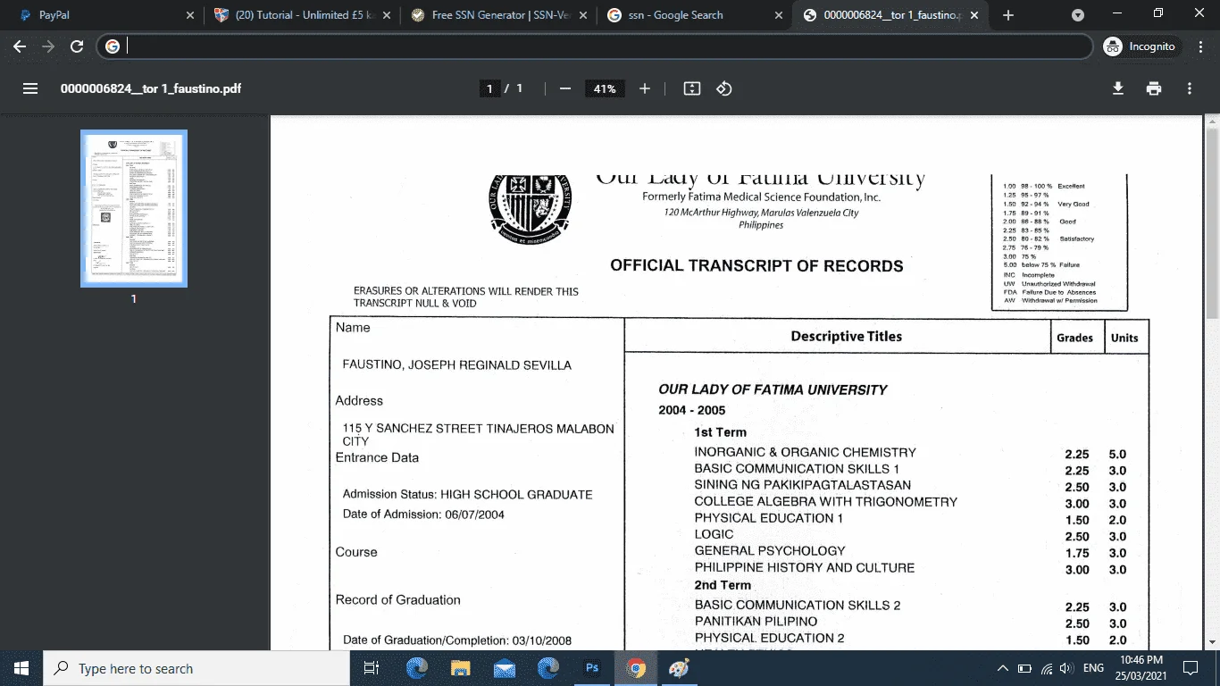
Task: Click the page number input box
Action: pyautogui.click(x=489, y=88)
